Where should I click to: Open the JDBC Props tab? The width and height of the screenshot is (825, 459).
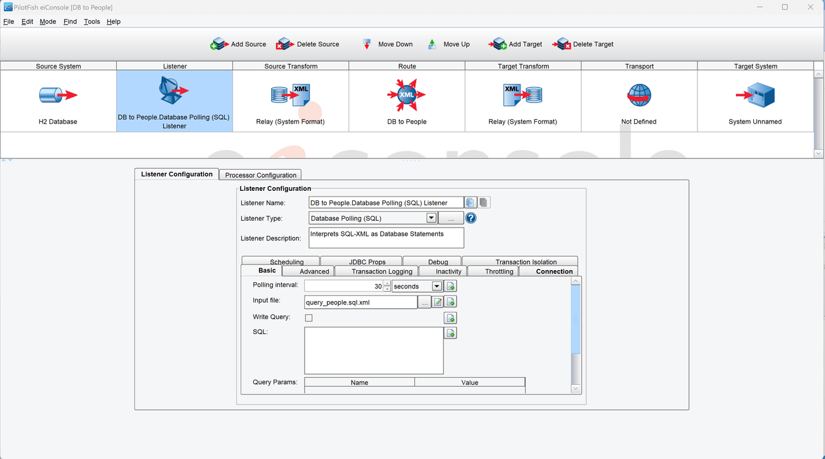click(x=361, y=261)
